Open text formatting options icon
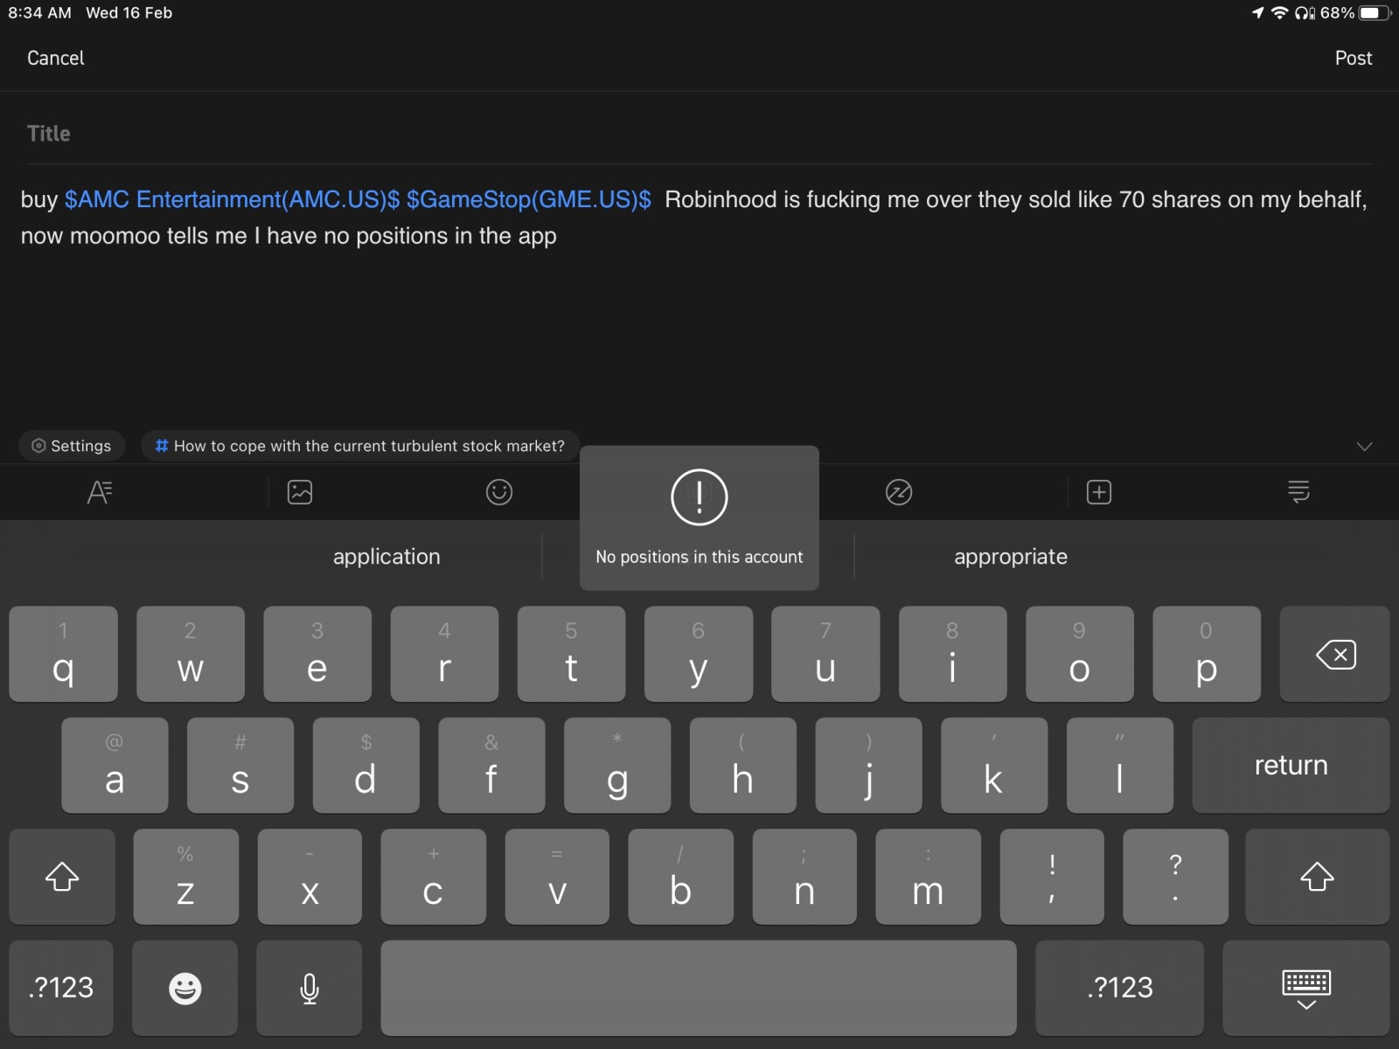1399x1049 pixels. (100, 492)
